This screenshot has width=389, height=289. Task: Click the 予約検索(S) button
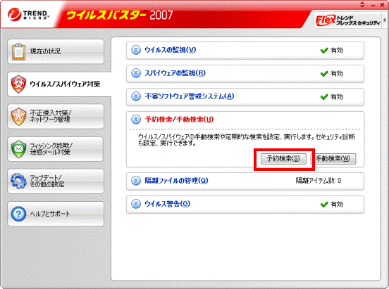coord(283,159)
